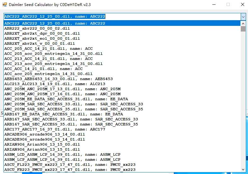248x174 pixels.
Task: Click the combo box field showing ABC222_ABC222_12_25_00.dll
Action: point(122,17)
